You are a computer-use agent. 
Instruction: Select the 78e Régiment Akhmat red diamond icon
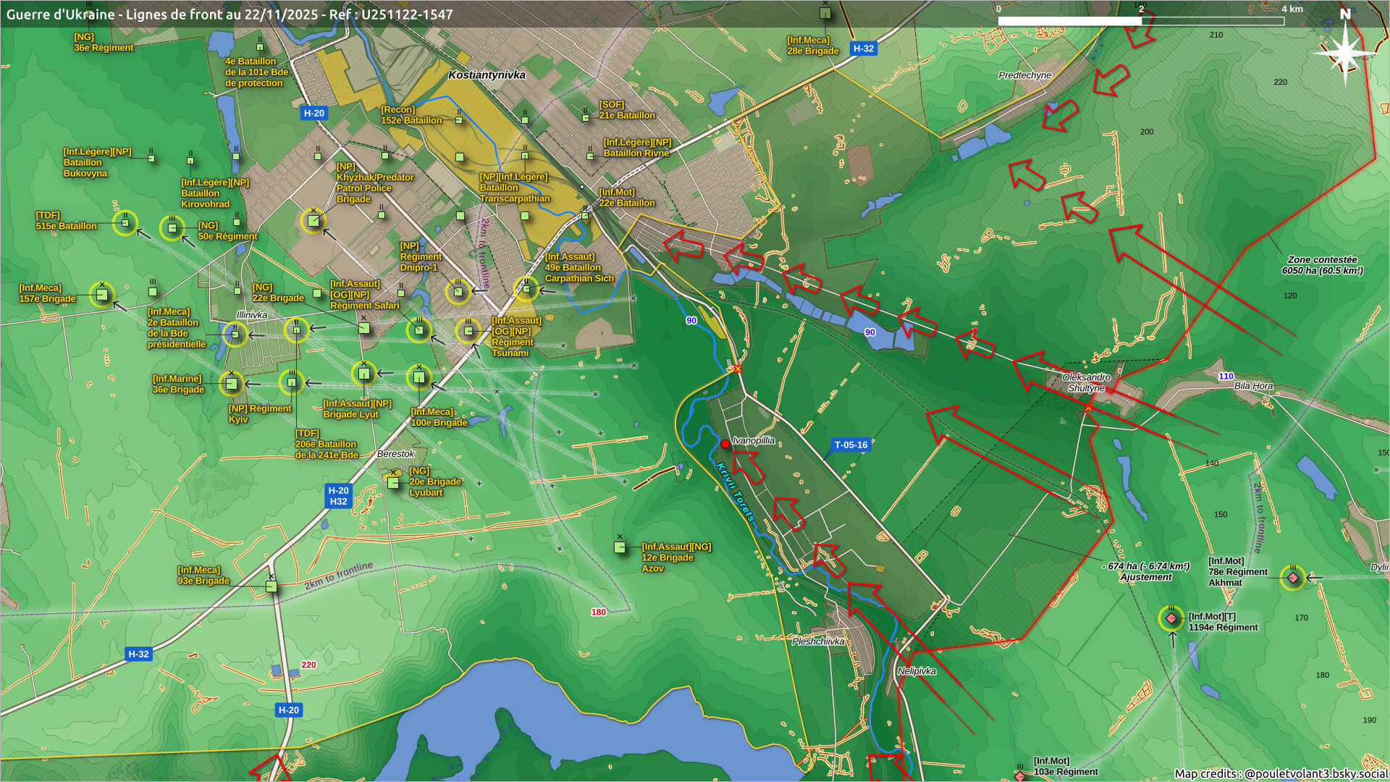[1292, 578]
